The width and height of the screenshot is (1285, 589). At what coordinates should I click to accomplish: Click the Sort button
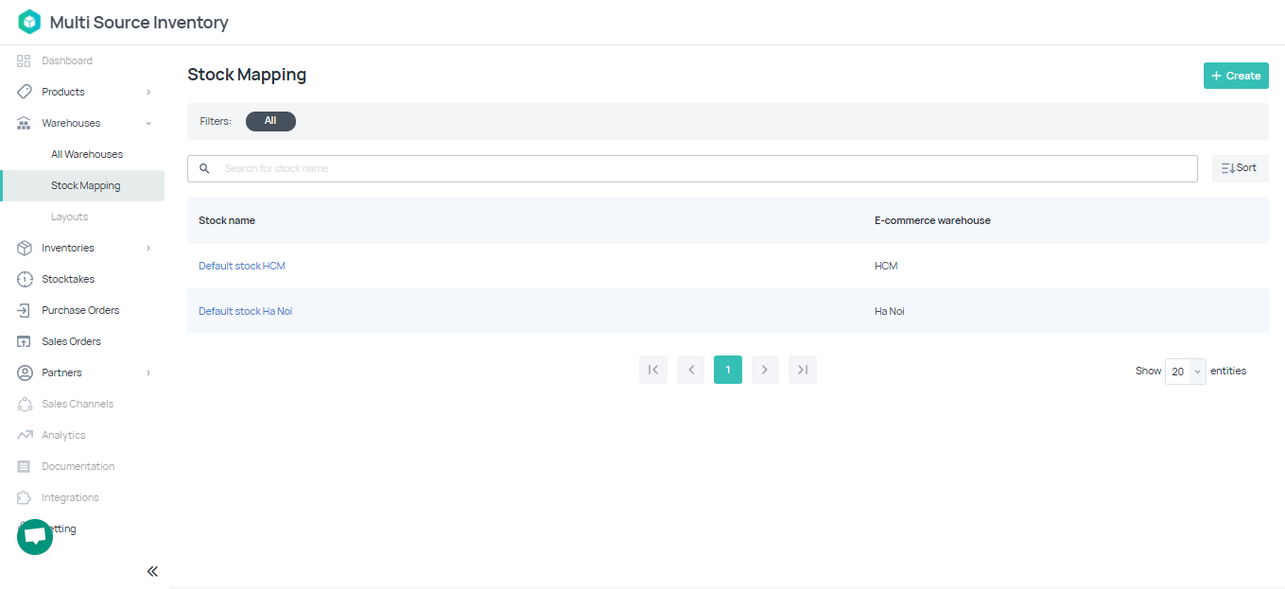tap(1240, 168)
